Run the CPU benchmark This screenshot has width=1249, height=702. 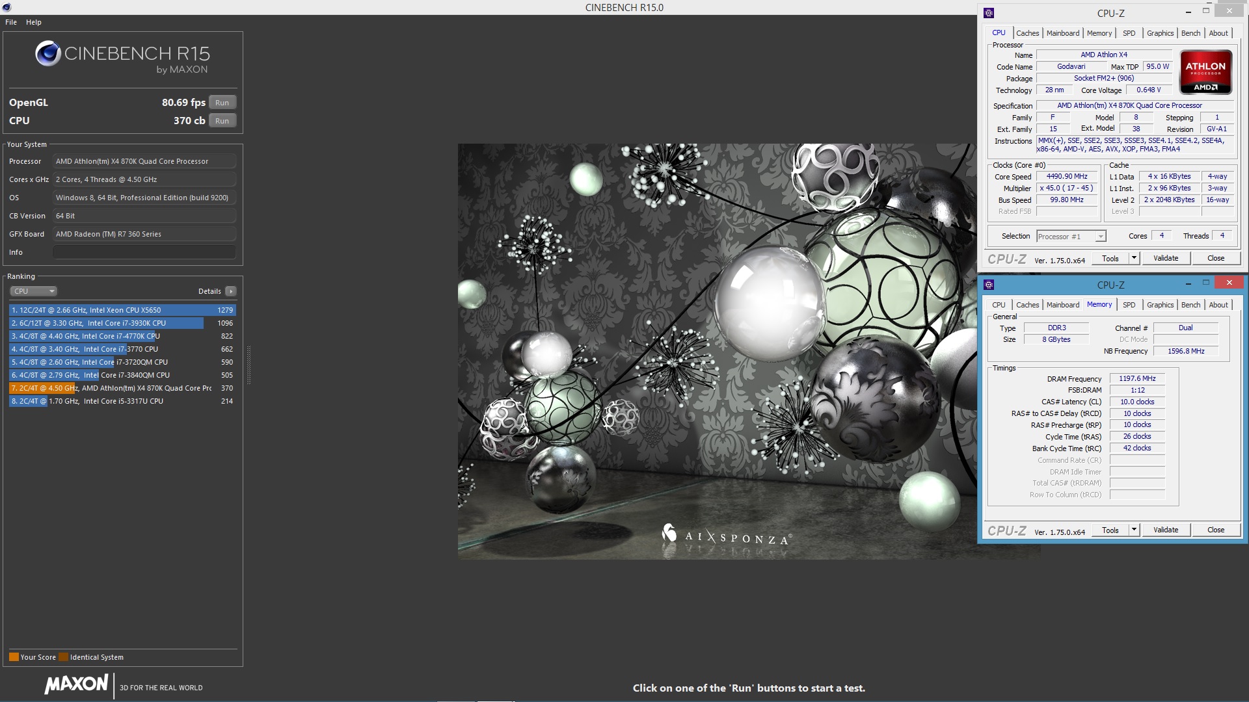pos(222,121)
